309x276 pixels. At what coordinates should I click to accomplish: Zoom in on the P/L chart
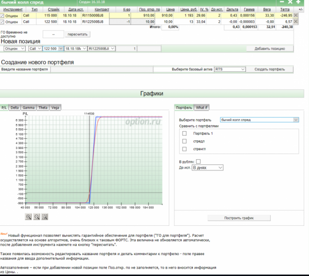(29, 217)
